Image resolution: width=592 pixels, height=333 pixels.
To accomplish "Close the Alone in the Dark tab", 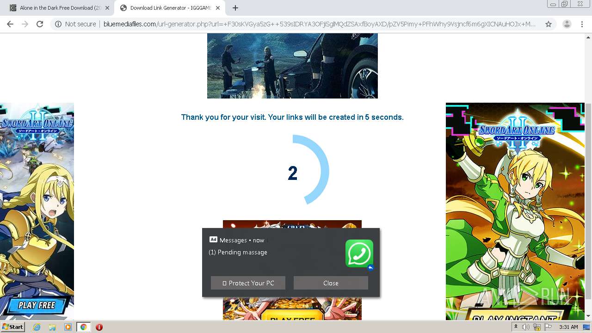I will click(107, 8).
